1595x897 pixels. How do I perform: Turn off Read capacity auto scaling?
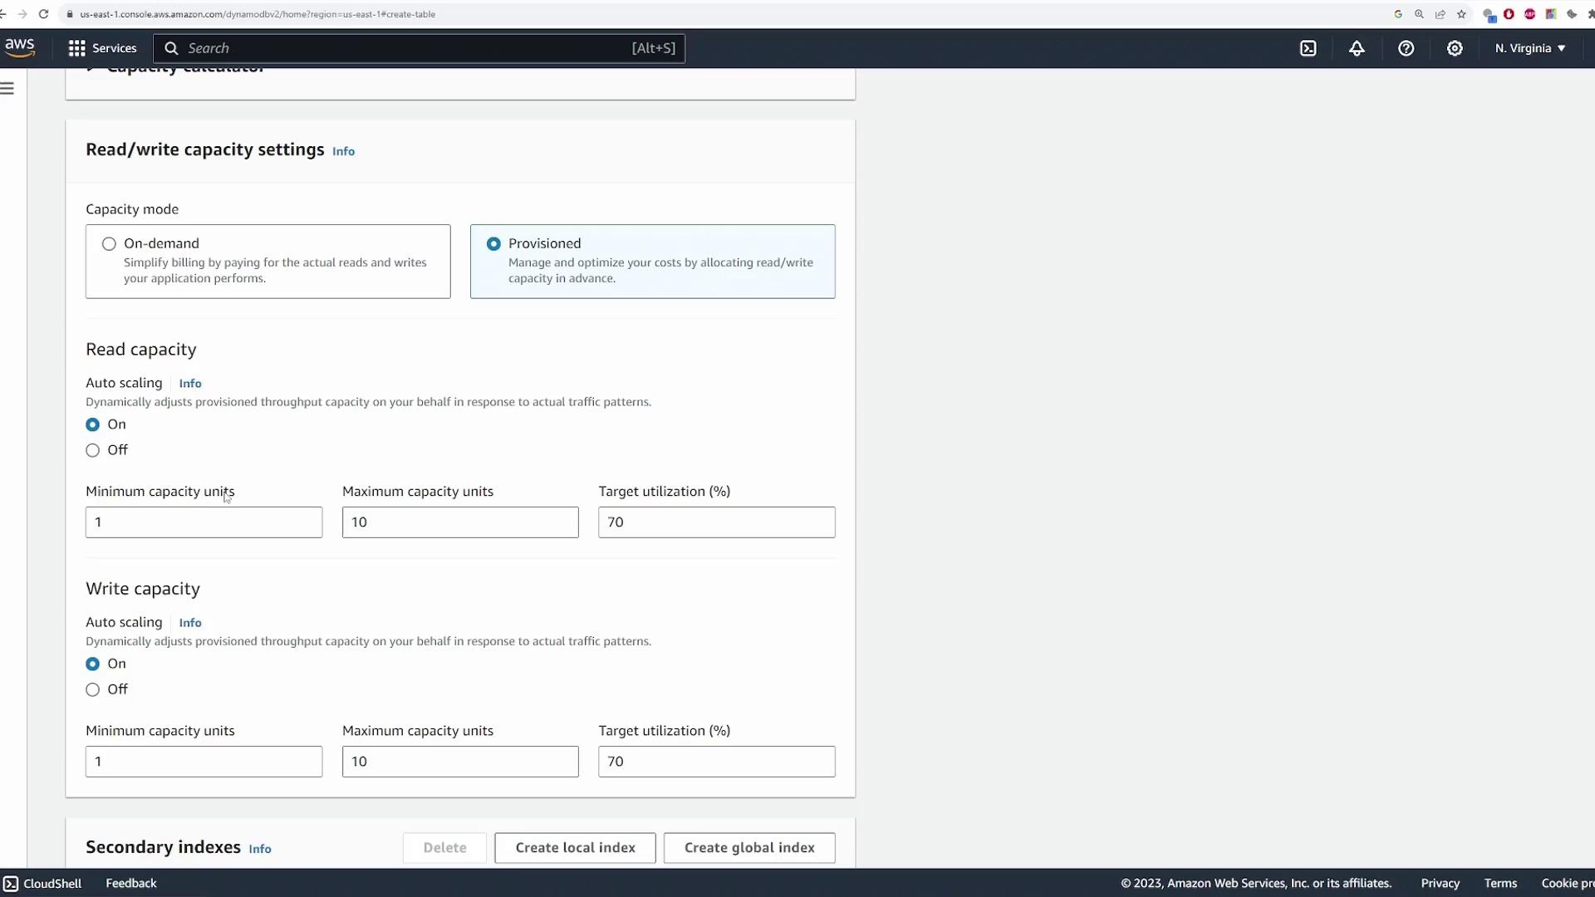92,450
